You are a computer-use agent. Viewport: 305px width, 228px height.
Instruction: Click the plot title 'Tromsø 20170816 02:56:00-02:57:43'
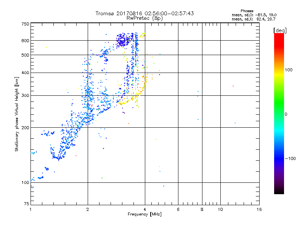click(x=144, y=13)
